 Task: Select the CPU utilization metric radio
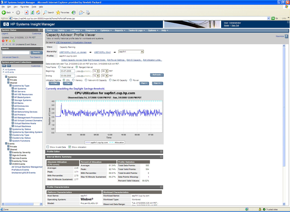[x=64, y=80]
